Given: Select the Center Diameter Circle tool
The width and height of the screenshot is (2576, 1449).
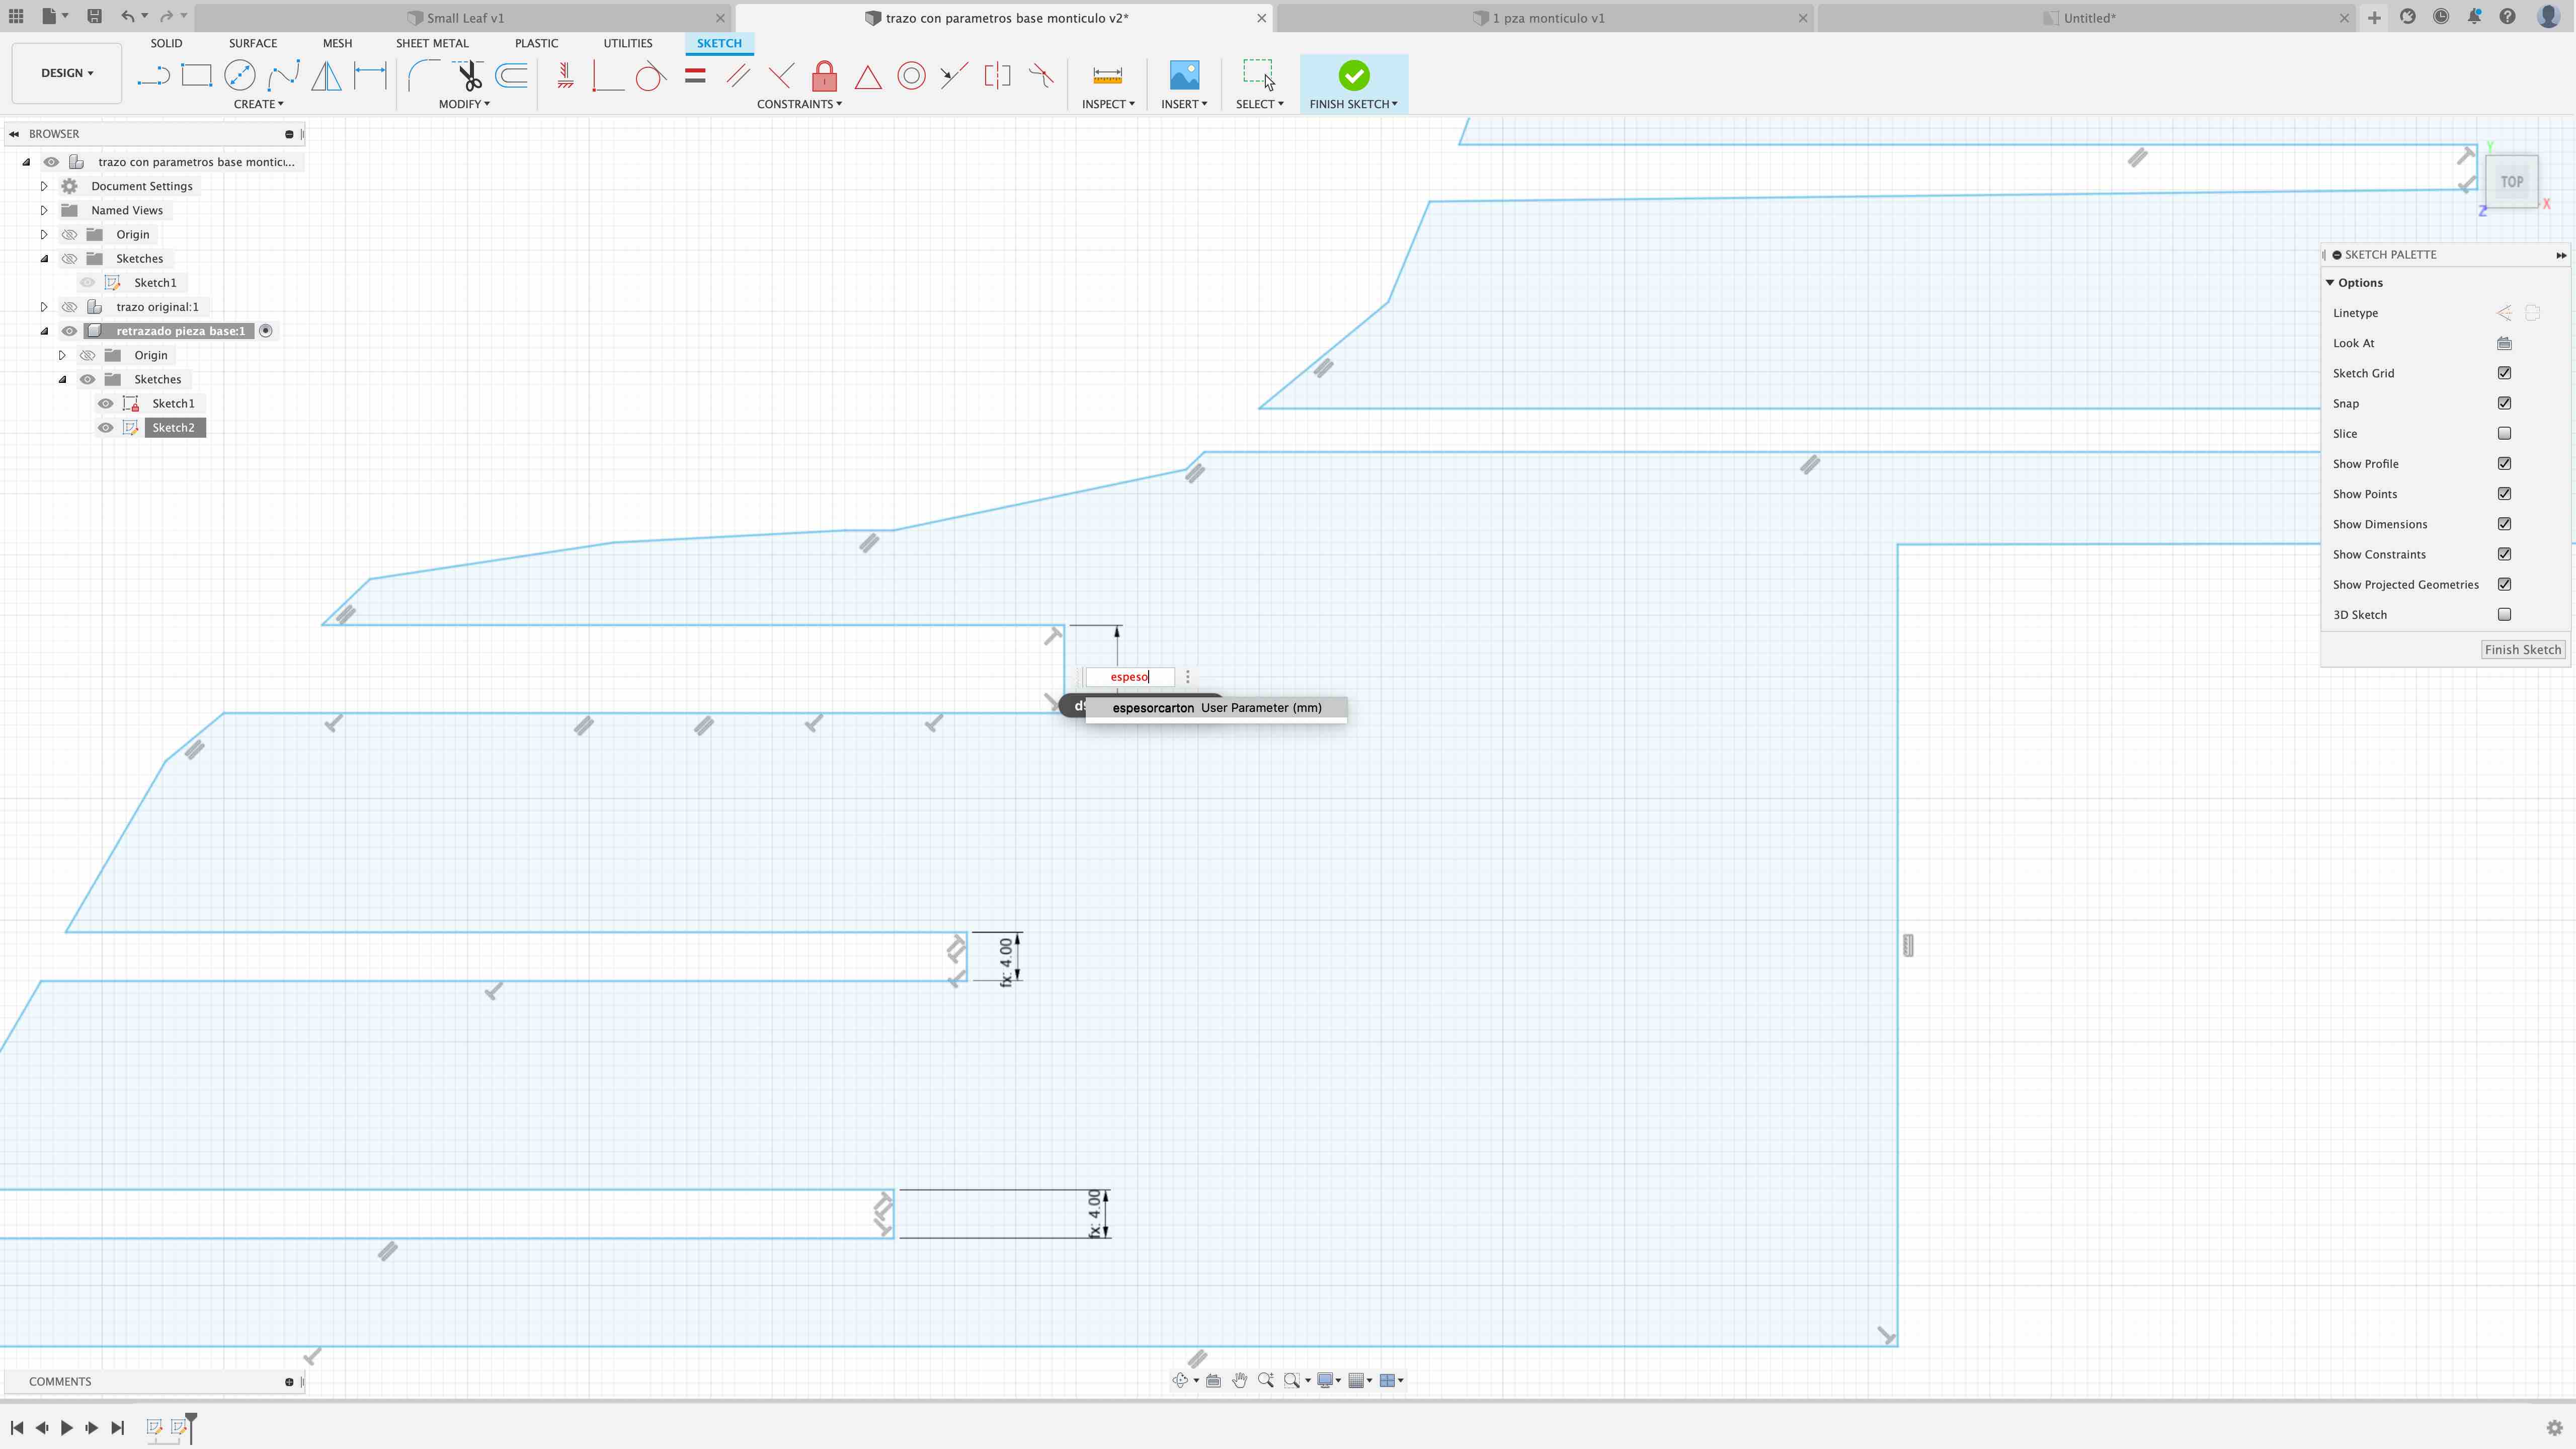Looking at the screenshot, I should [239, 76].
